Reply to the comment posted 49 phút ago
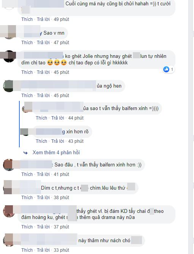This screenshot has width=194, height=254. click(43, 19)
